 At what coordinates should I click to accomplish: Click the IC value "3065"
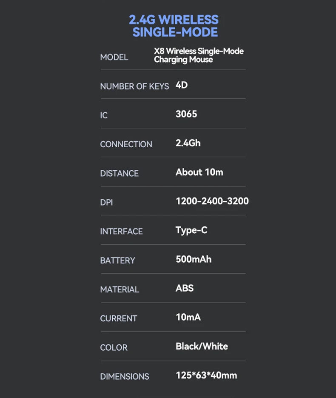[186, 114]
